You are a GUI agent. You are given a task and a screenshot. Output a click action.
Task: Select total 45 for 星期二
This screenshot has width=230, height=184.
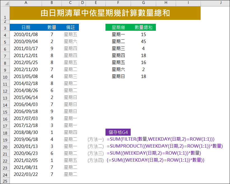tap(144, 41)
